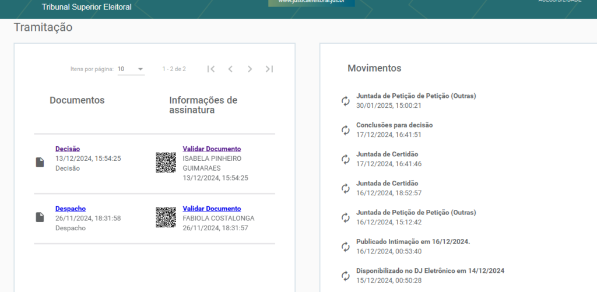Select the Publicado Intimação em 16/12/2024 text
This screenshot has width=597, height=292.
pos(413,242)
